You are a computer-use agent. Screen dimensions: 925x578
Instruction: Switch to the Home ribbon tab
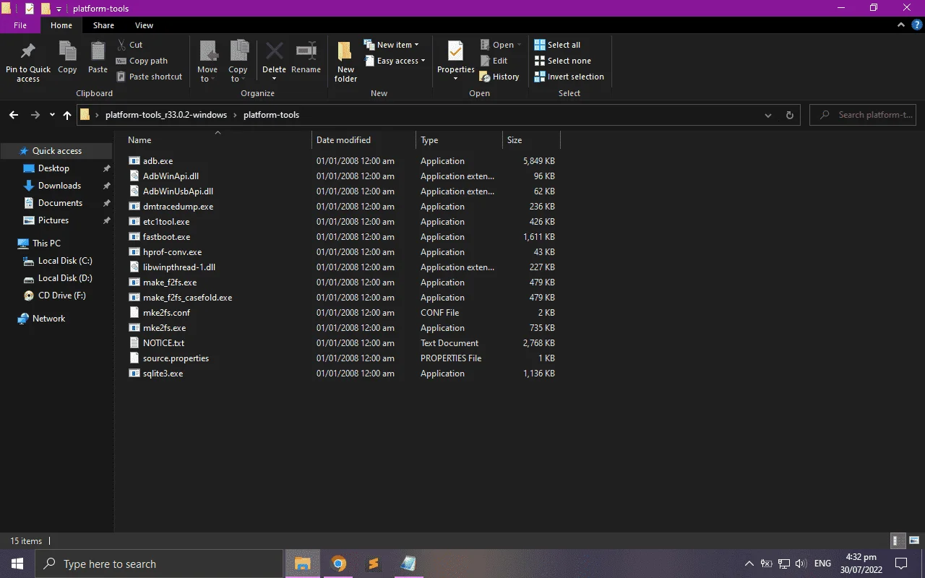(x=61, y=25)
